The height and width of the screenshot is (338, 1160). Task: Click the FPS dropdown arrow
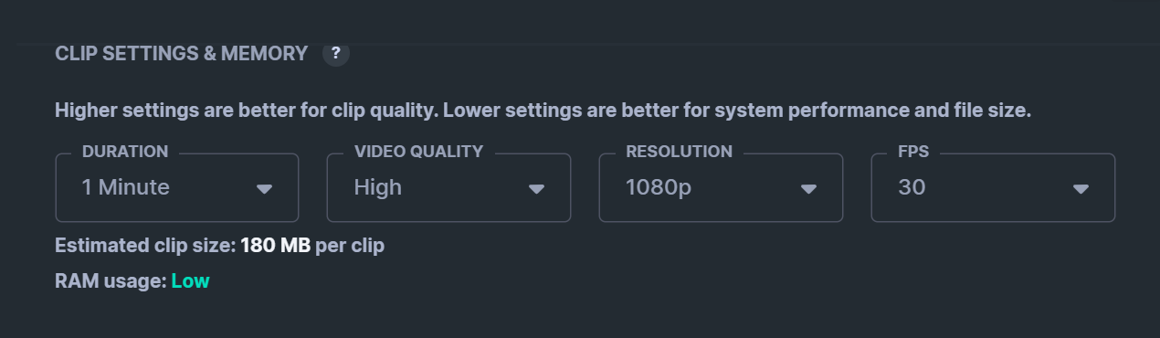1081,188
